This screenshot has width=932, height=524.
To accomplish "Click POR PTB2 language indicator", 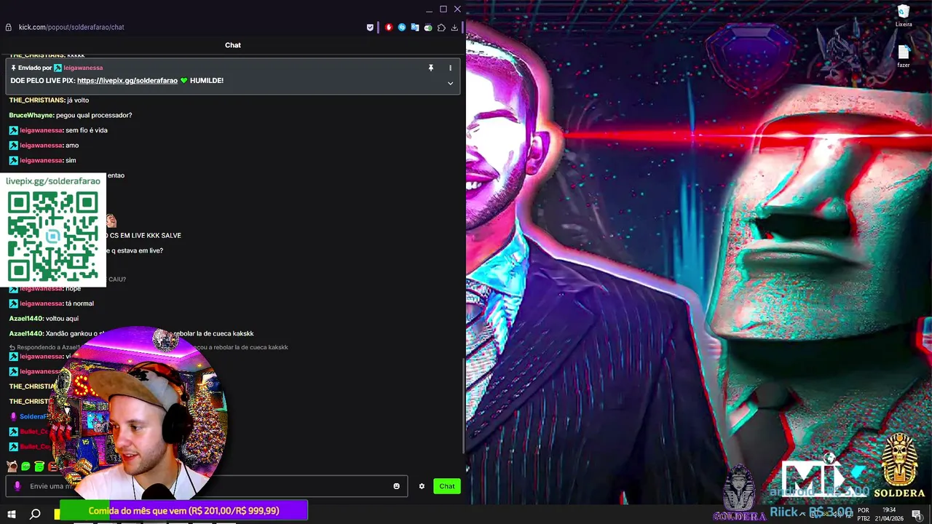I will click(x=864, y=515).
